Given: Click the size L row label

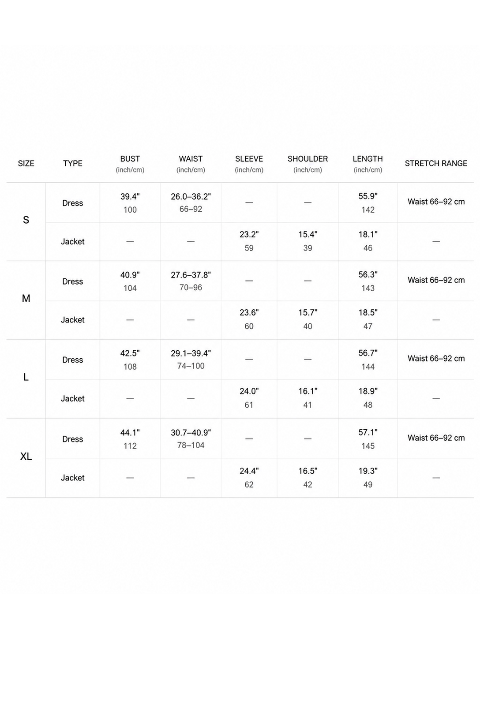Looking at the screenshot, I should [26, 377].
